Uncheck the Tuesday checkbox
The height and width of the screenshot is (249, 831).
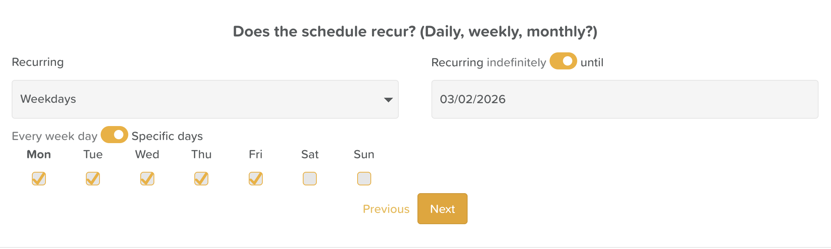93,179
